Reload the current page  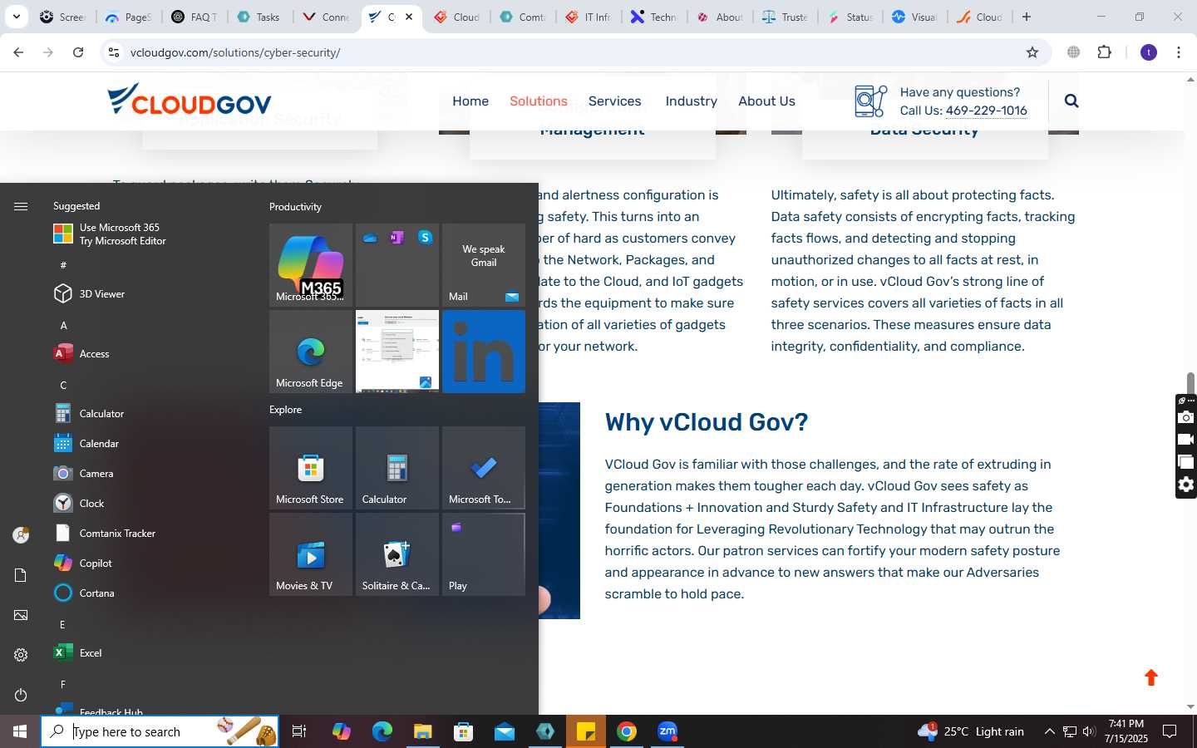pyautogui.click(x=78, y=52)
